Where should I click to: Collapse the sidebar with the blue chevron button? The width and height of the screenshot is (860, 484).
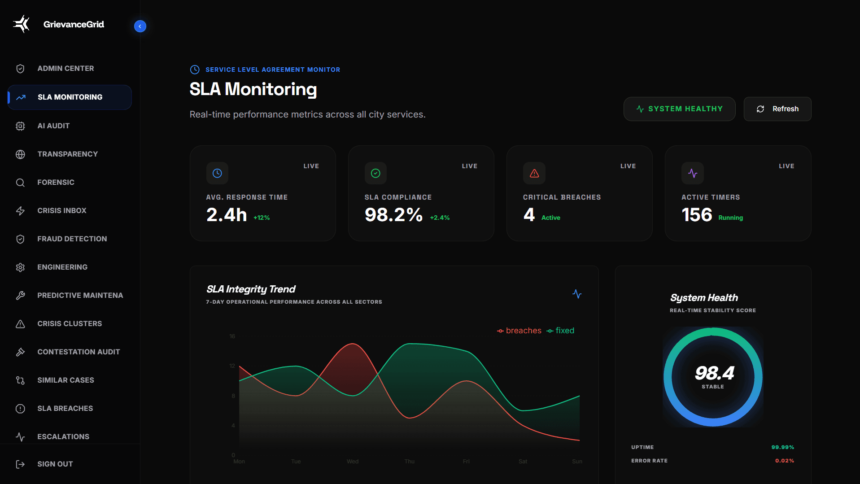[140, 26]
